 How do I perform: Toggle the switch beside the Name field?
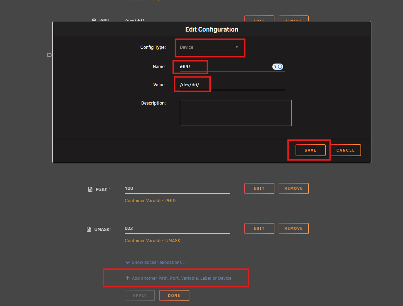click(278, 67)
